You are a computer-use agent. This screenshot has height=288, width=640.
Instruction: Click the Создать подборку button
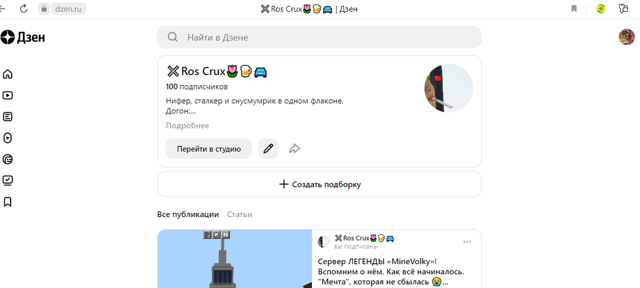[x=319, y=184]
